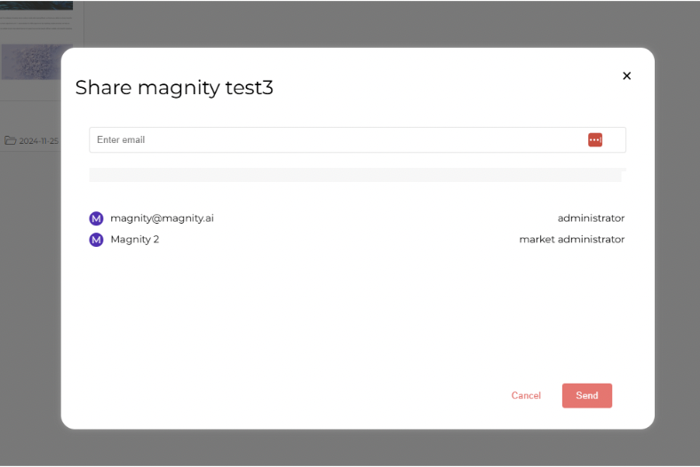Click the folder icon beside 2024-11-25
This screenshot has width=700, height=467.
(11, 140)
